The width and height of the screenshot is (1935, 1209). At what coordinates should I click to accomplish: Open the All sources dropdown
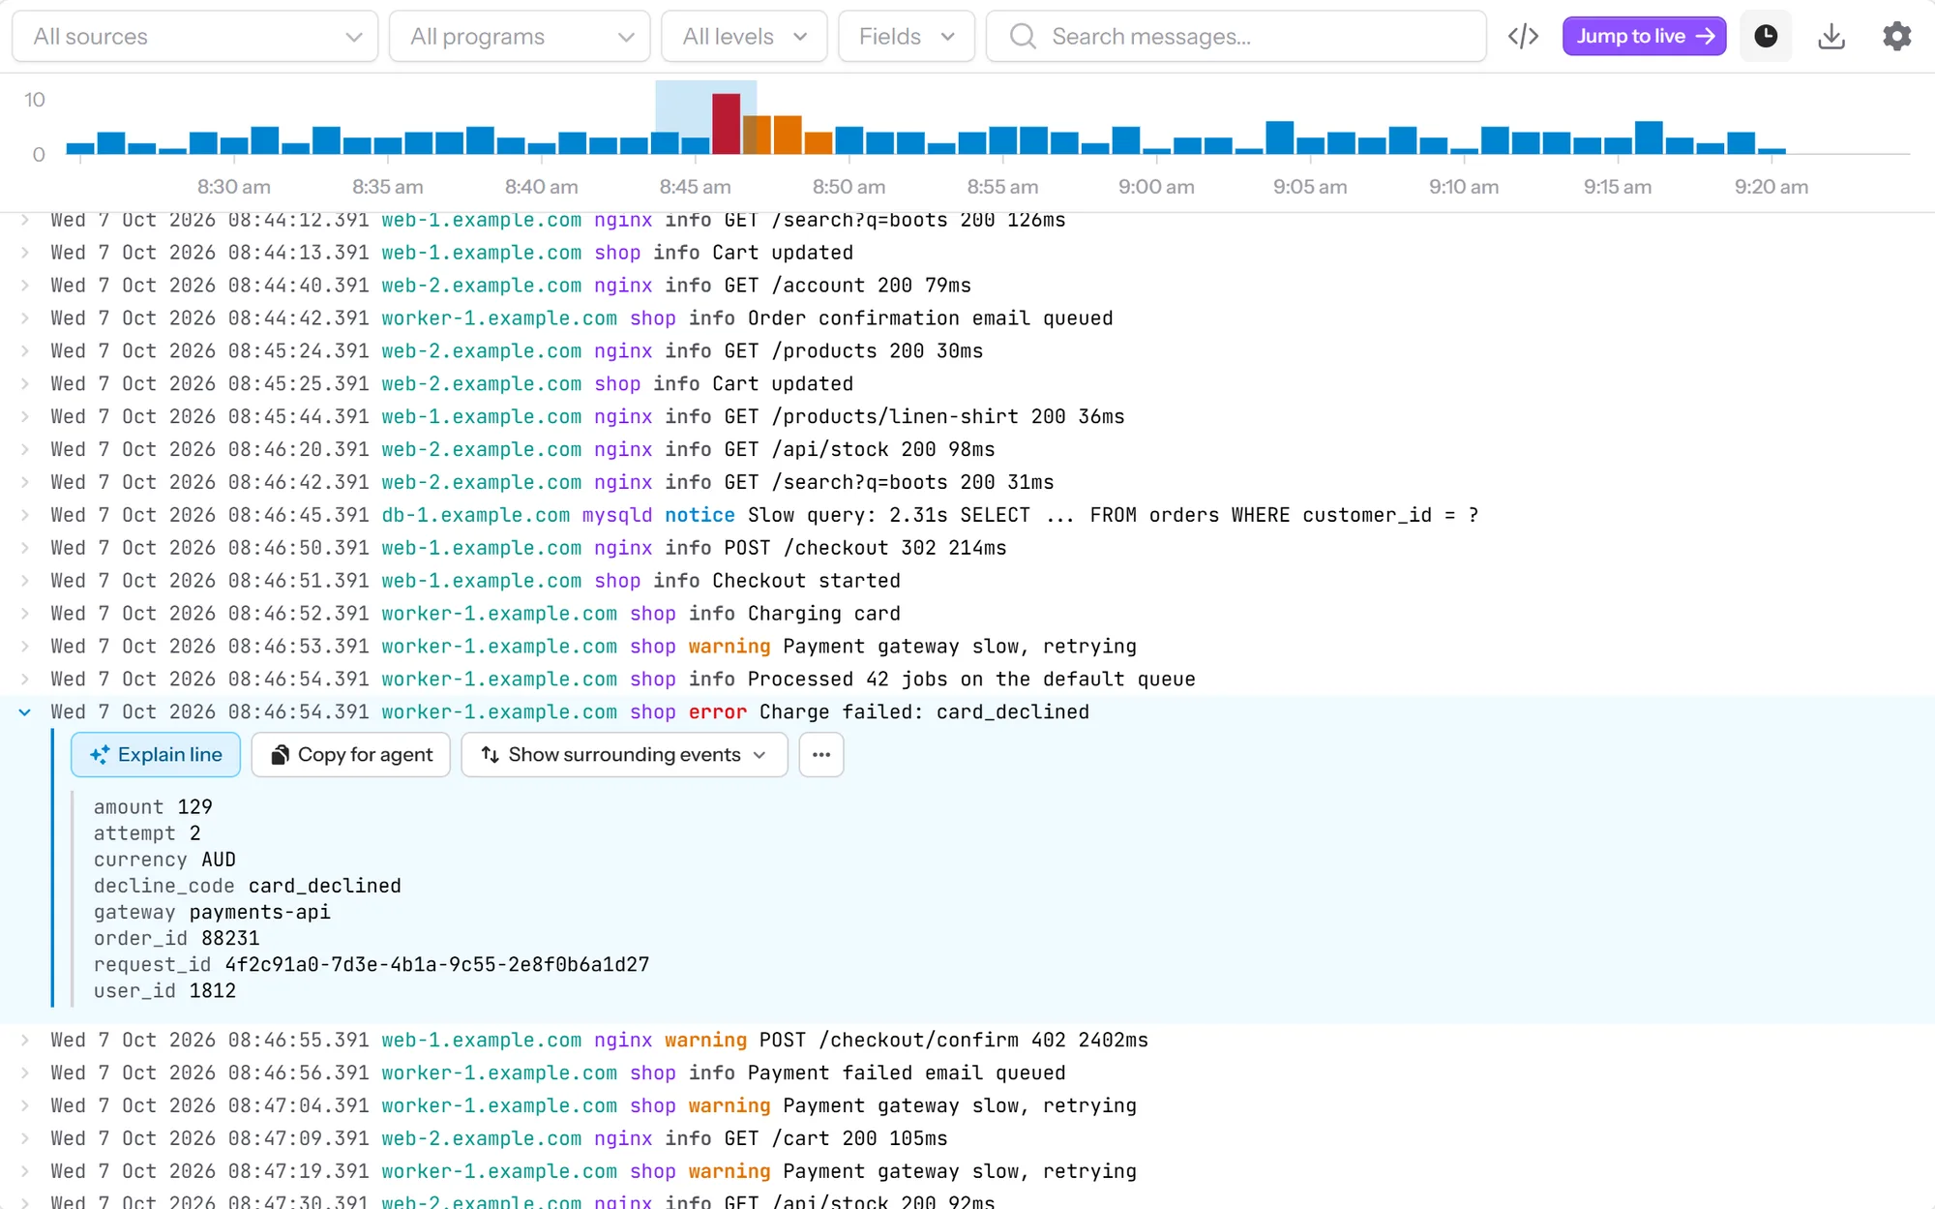[x=194, y=37]
